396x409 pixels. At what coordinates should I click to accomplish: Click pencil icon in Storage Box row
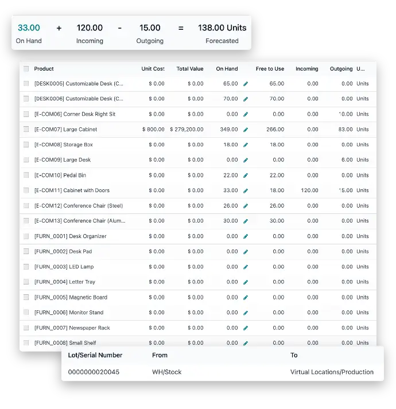[x=246, y=145]
